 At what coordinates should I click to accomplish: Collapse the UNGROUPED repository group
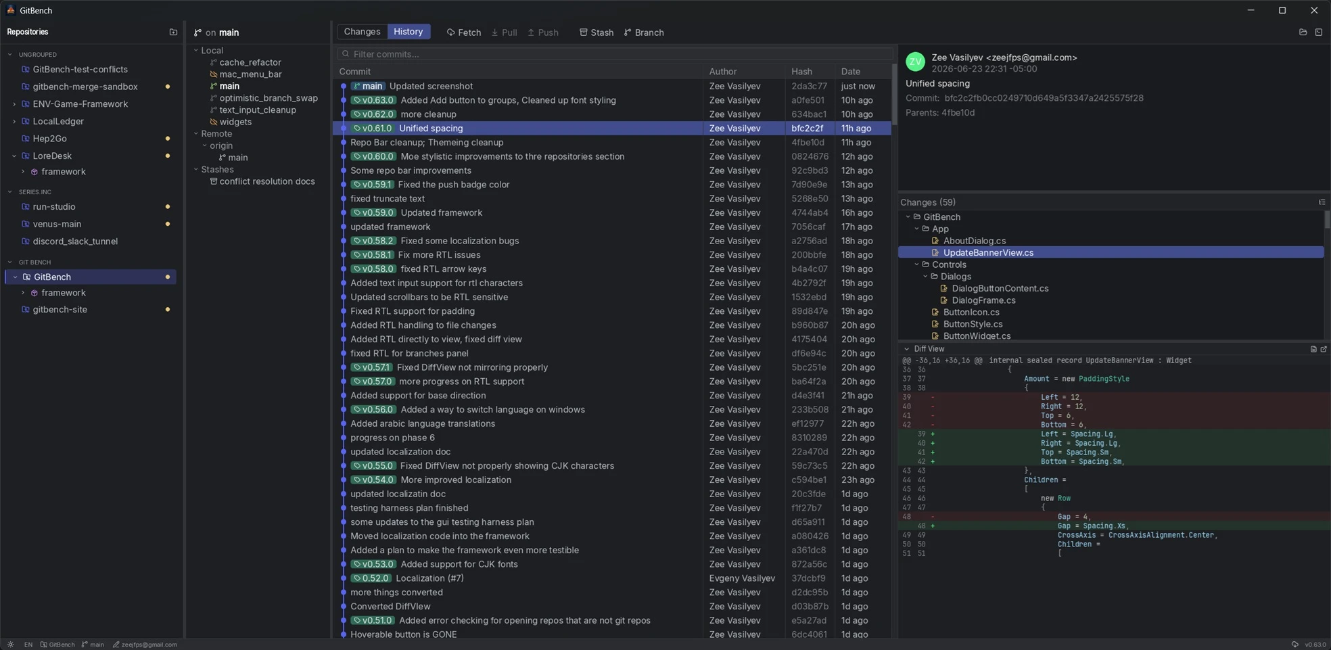click(x=9, y=54)
